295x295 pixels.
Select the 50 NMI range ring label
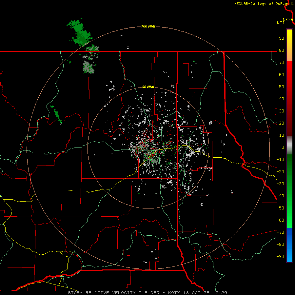point(148,87)
